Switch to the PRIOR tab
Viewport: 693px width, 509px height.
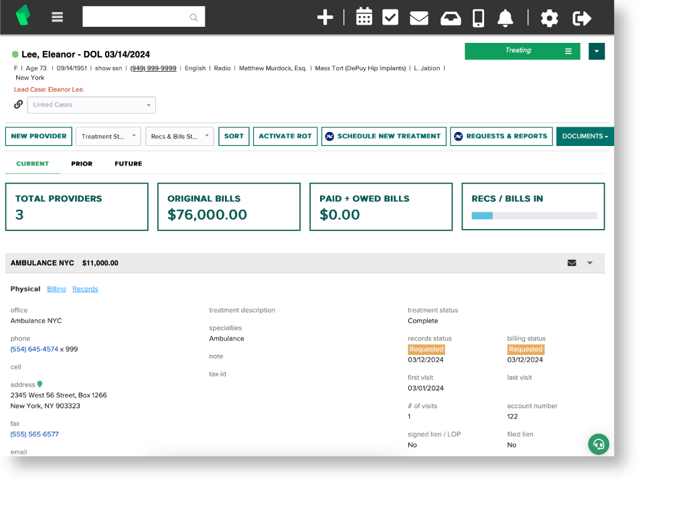(x=82, y=163)
